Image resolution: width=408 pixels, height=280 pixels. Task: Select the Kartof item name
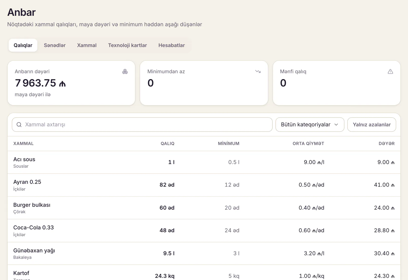click(x=21, y=273)
